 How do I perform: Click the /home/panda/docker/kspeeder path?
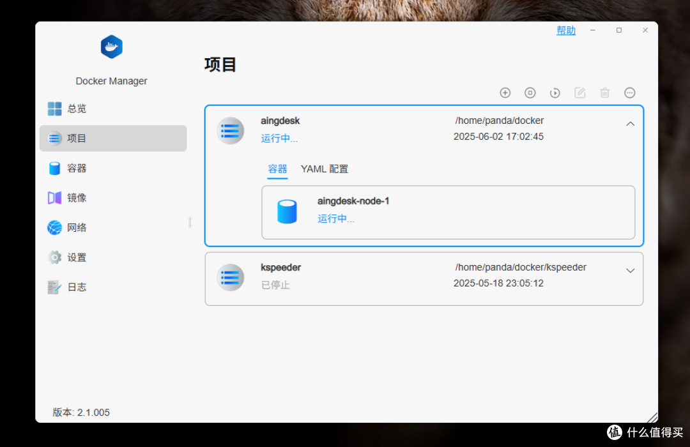click(x=521, y=268)
